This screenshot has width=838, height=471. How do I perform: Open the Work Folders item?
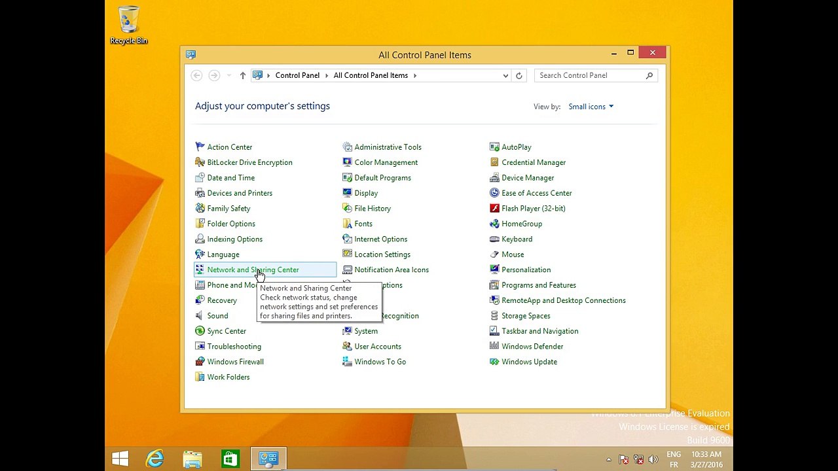(228, 377)
